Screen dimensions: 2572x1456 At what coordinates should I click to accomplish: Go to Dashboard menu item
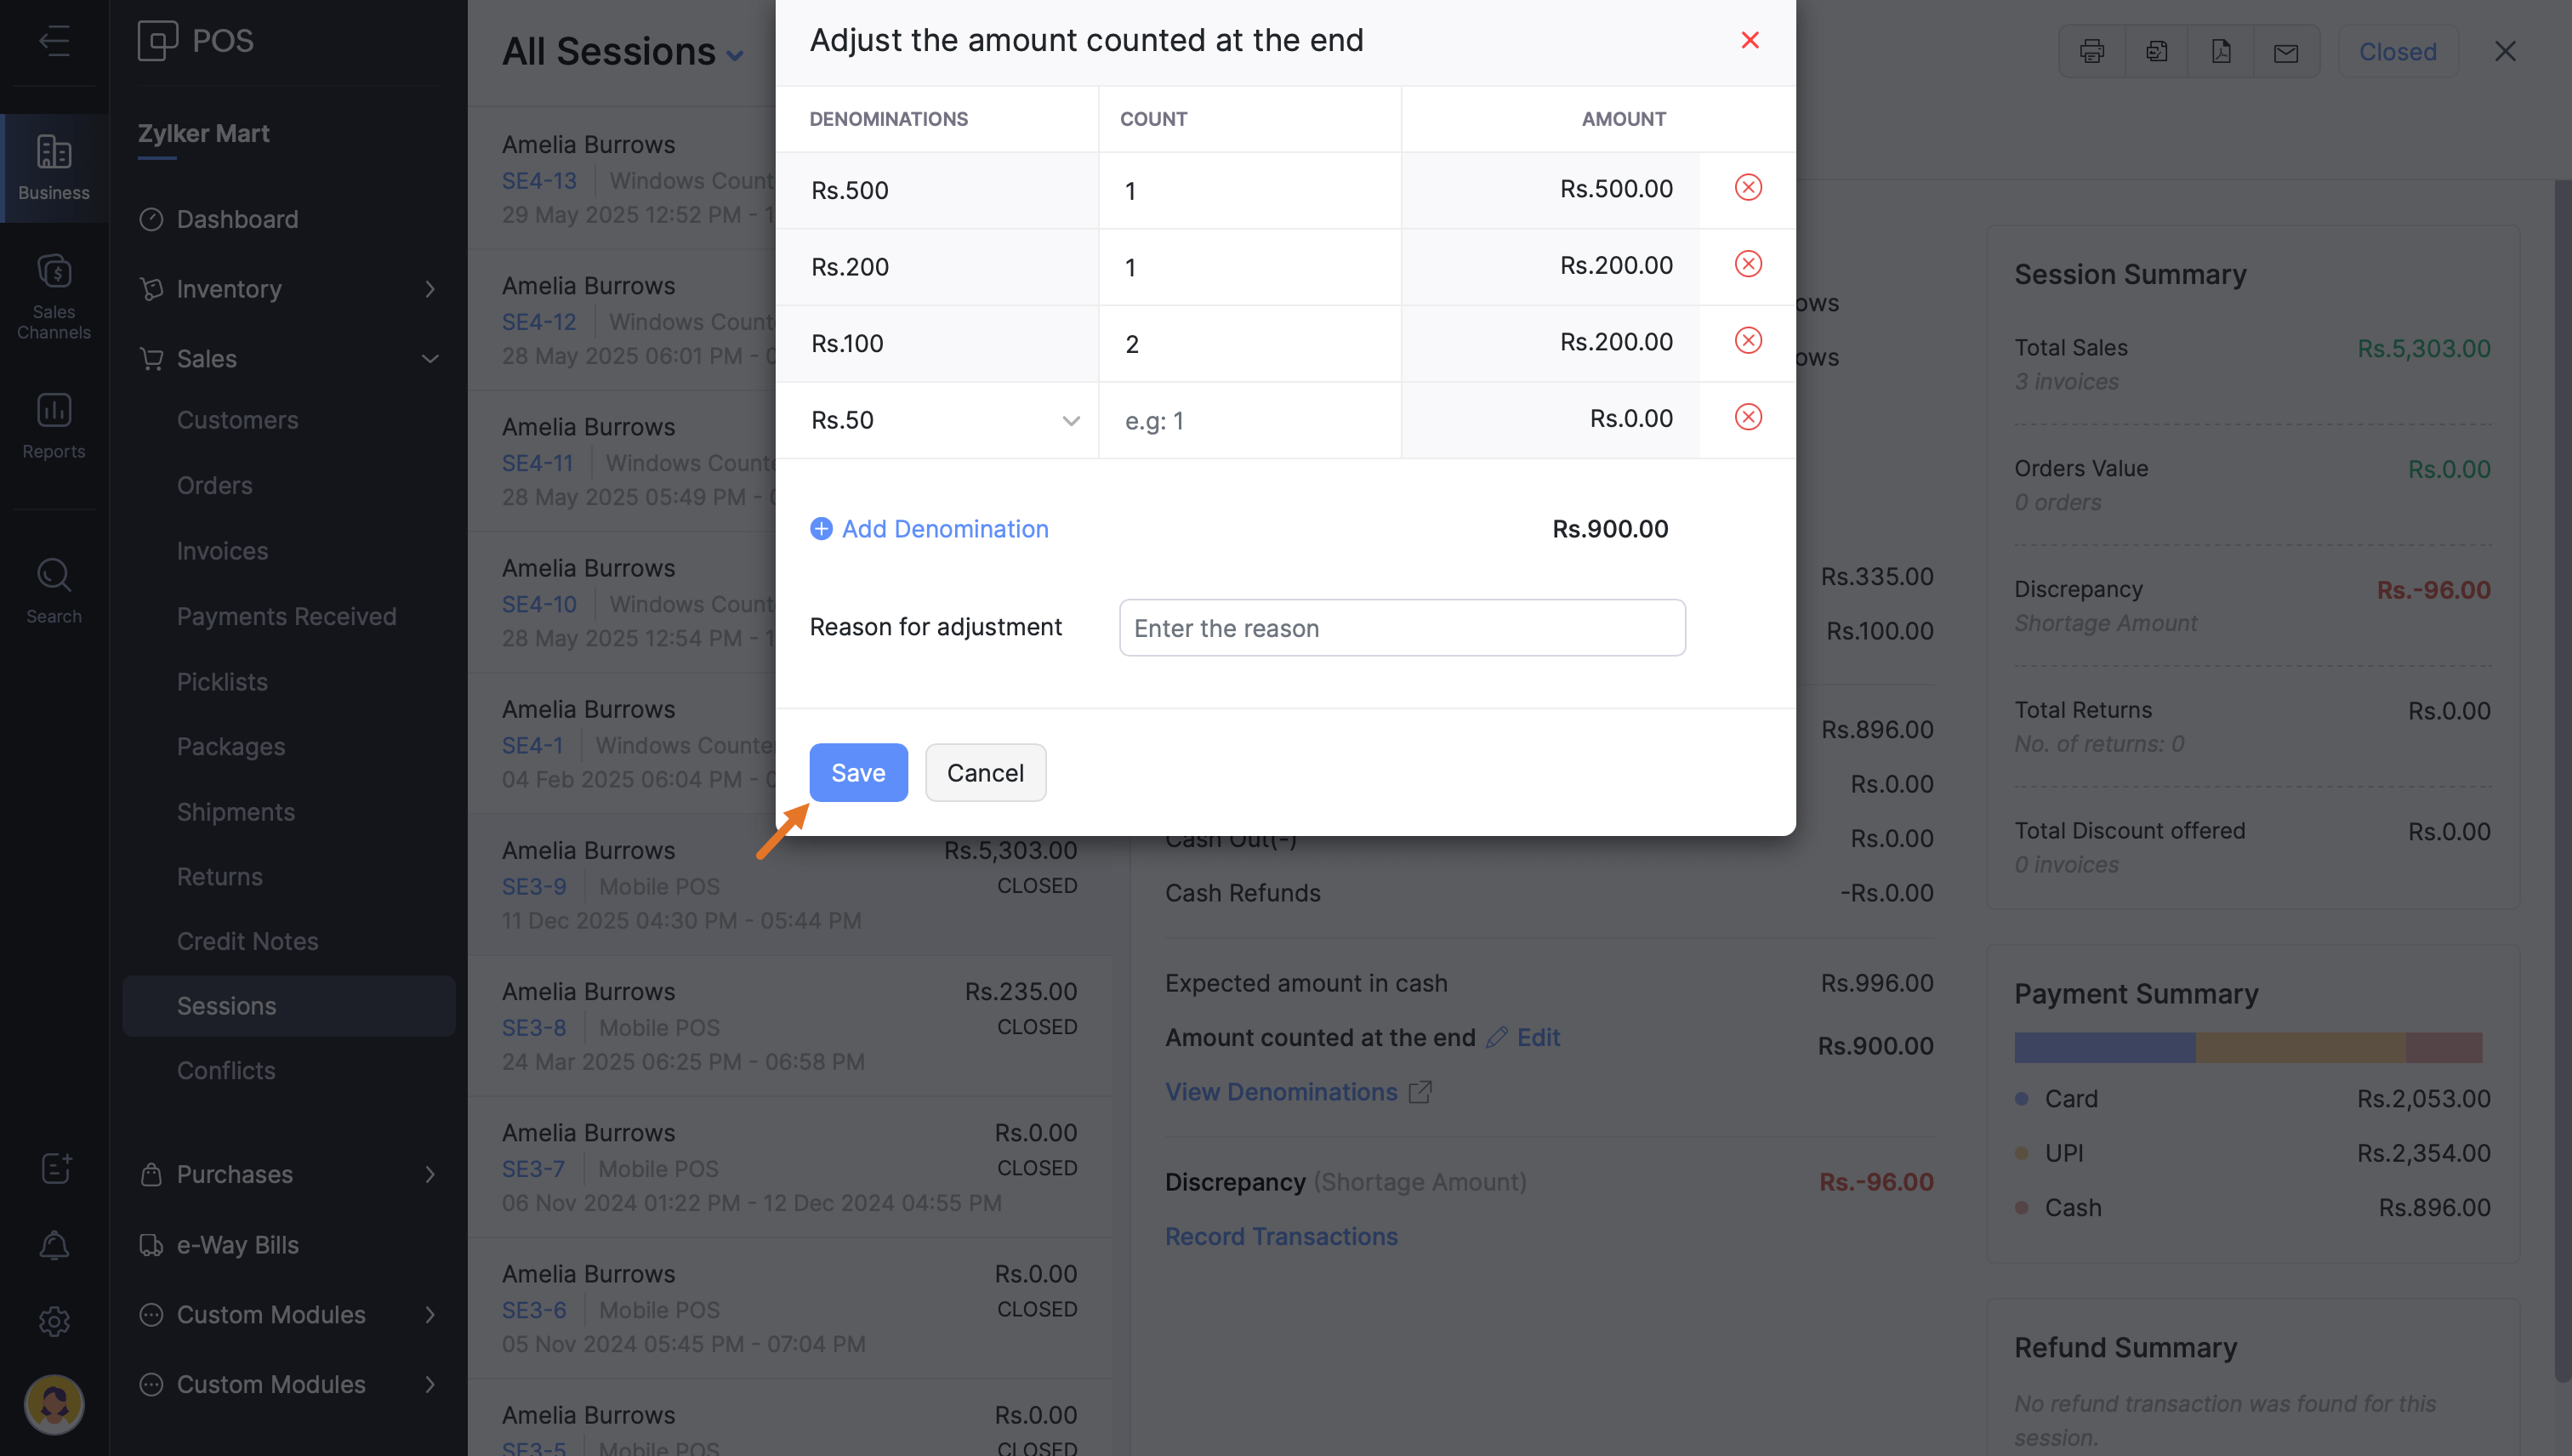tap(237, 219)
